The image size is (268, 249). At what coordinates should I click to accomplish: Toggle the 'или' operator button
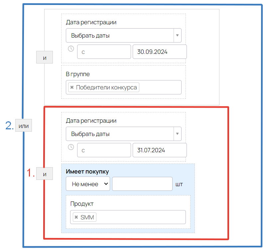(x=24, y=125)
